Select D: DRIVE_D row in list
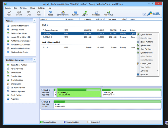The width and height of the screenshot is (168, 128). tap(88, 37)
